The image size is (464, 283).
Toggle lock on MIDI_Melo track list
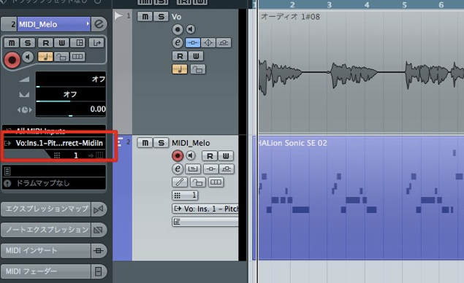pyautogui.click(x=198, y=182)
